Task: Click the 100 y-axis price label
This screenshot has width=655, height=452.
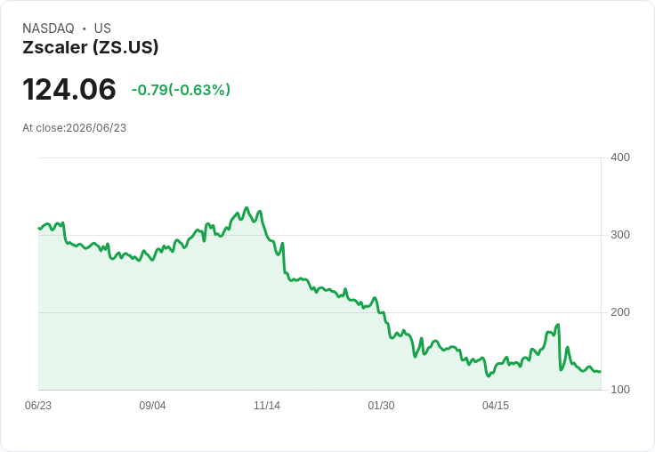Action: click(x=620, y=390)
